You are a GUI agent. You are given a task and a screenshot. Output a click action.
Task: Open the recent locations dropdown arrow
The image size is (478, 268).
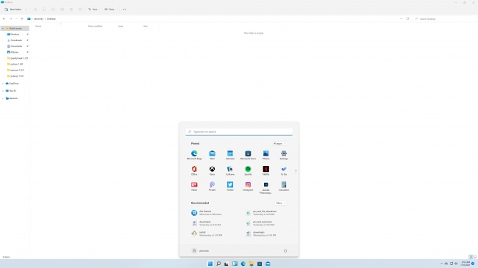(x=16, y=19)
